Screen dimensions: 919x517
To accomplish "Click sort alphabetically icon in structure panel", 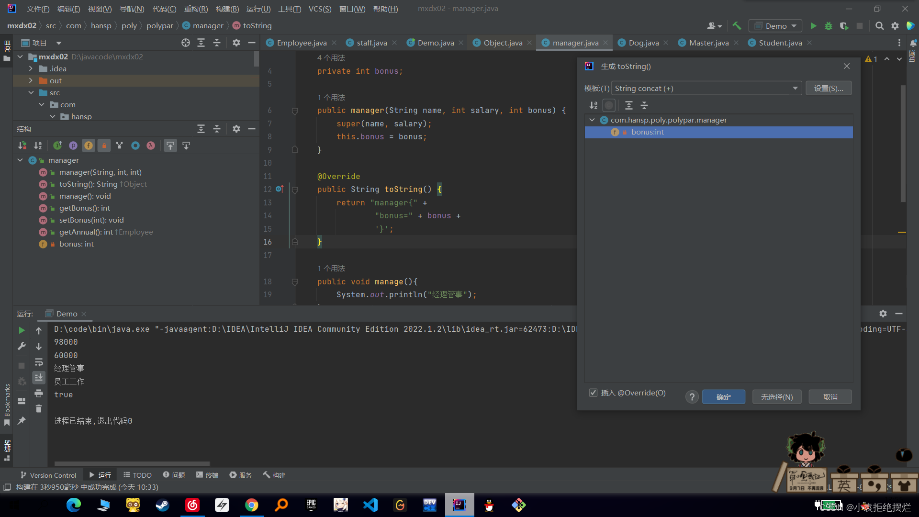I will 37,146.
